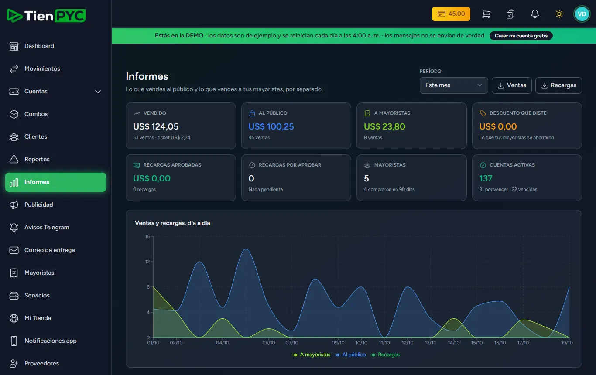Download the Recargas report
The image size is (596, 375).
[x=559, y=85]
